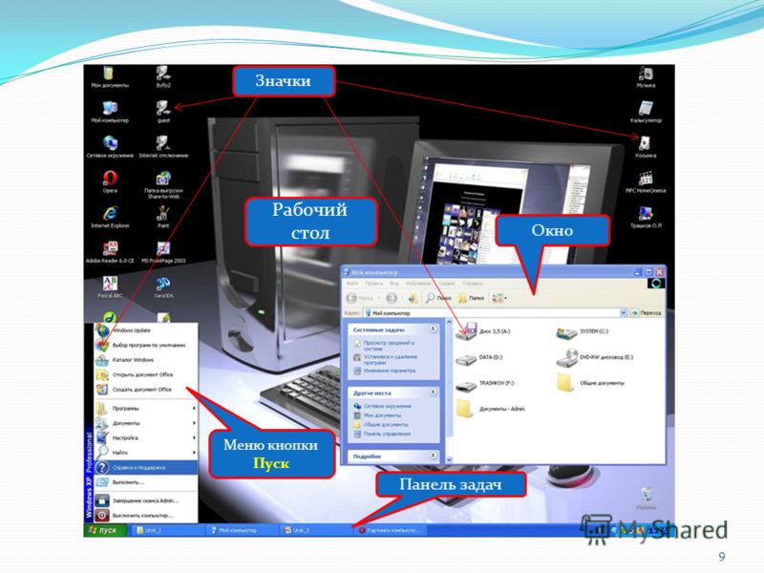
Task: Launch the Xara3D6 desktop shortcut
Action: 163,287
